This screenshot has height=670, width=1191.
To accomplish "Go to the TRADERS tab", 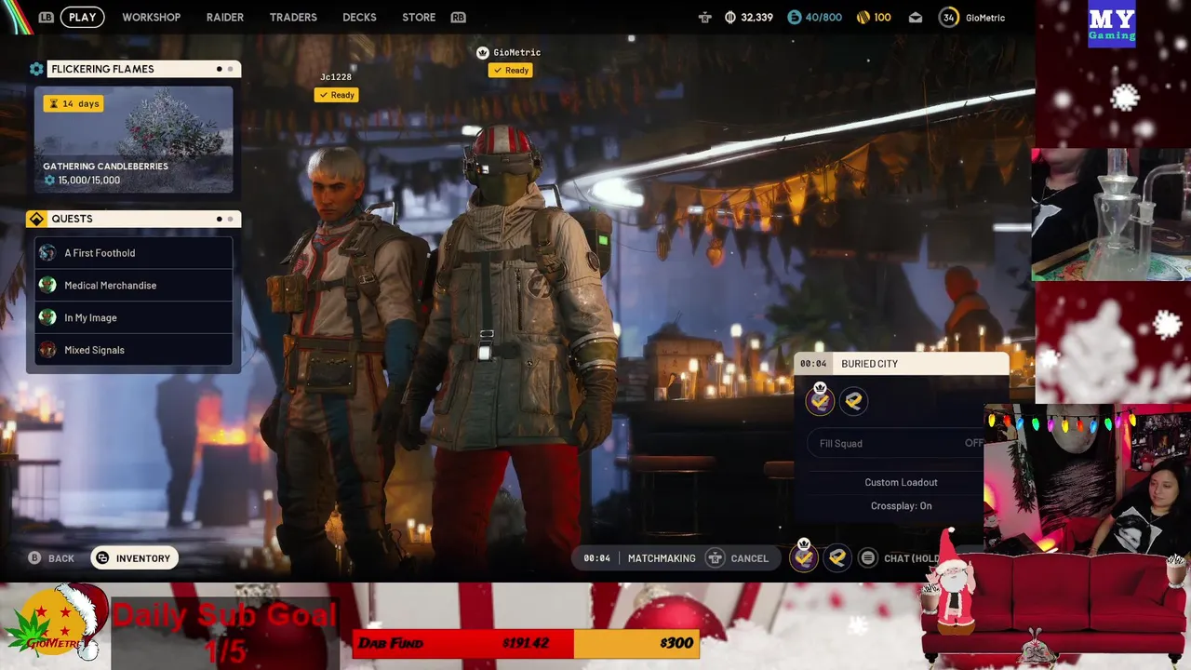I will pos(293,17).
